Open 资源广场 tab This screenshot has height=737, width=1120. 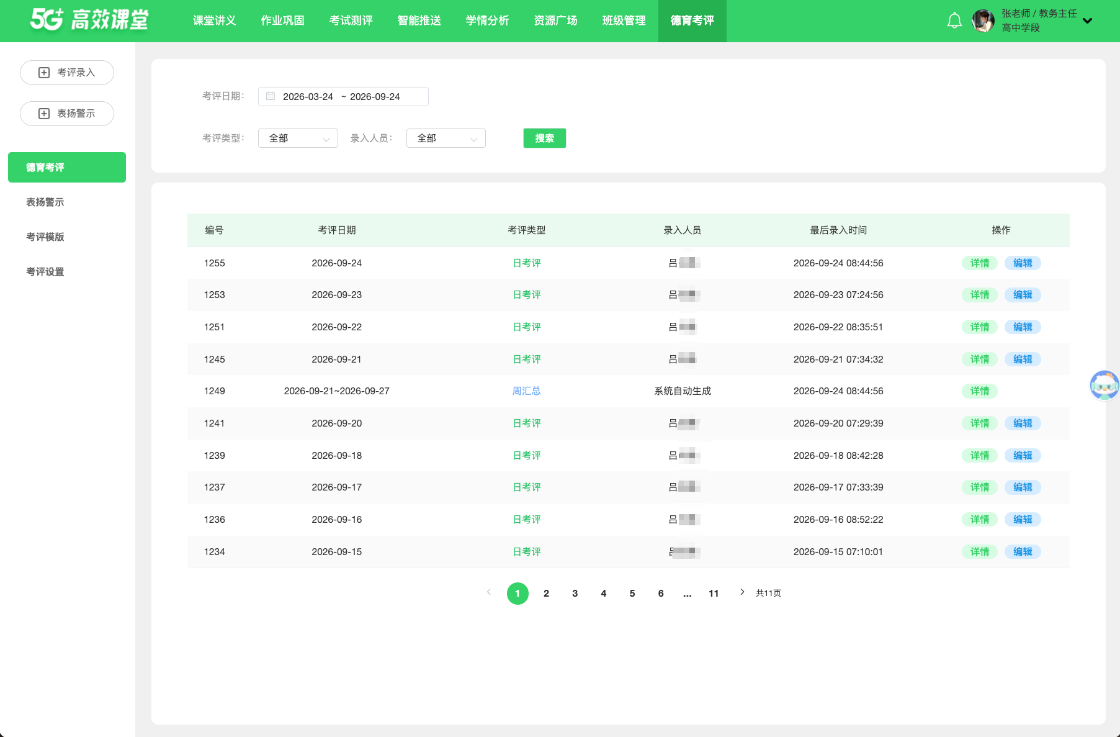tap(556, 20)
